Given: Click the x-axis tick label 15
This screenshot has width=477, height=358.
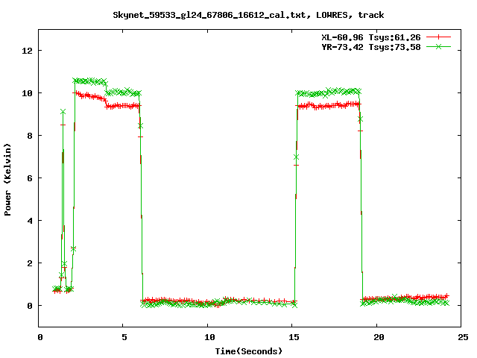Looking at the screenshot, I should [294, 337].
